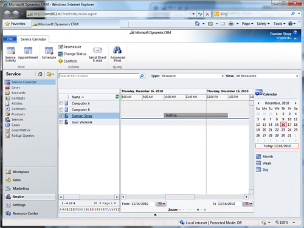The width and height of the screenshot is (304, 228).
Task: Click the From date field
Action: [142, 204]
